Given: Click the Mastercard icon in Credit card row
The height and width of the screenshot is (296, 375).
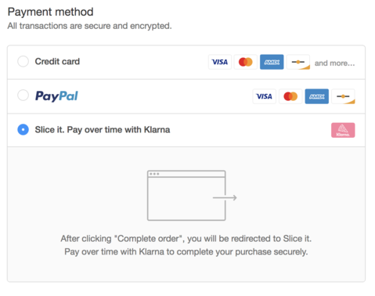Looking at the screenshot, I should point(246,62).
